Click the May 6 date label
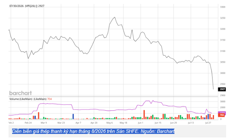This screenshot has width=229, height=140. tap(110, 123)
